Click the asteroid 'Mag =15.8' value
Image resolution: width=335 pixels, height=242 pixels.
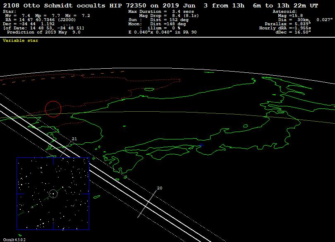point(290,16)
